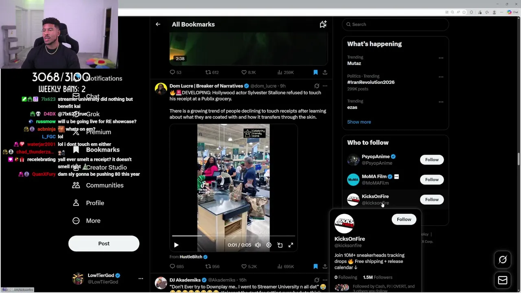Image resolution: width=521 pixels, height=293 pixels.
Task: Open Messages floating envelope button
Action: click(x=503, y=280)
